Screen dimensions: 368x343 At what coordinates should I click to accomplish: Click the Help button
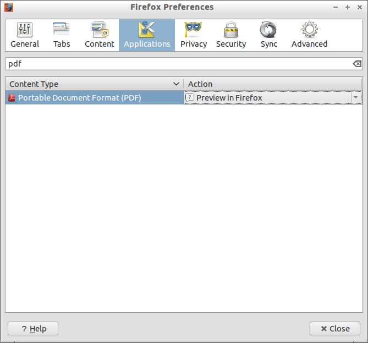(x=33, y=329)
